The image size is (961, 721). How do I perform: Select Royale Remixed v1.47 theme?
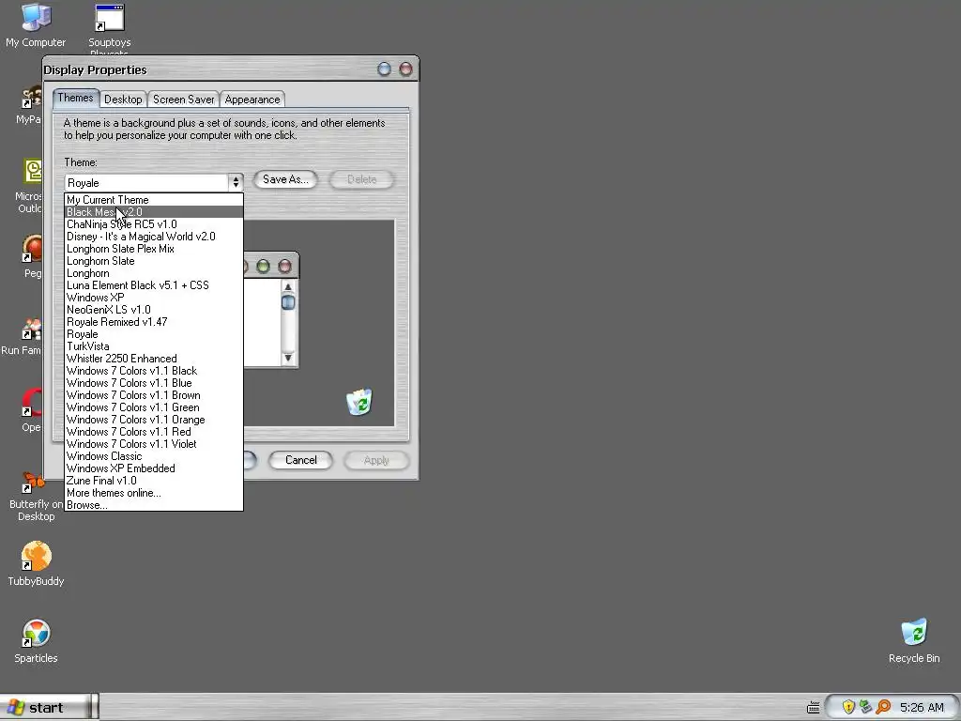click(154, 322)
